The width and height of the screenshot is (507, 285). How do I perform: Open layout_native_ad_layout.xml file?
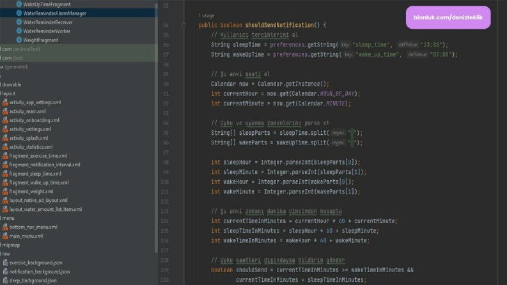coord(38,201)
